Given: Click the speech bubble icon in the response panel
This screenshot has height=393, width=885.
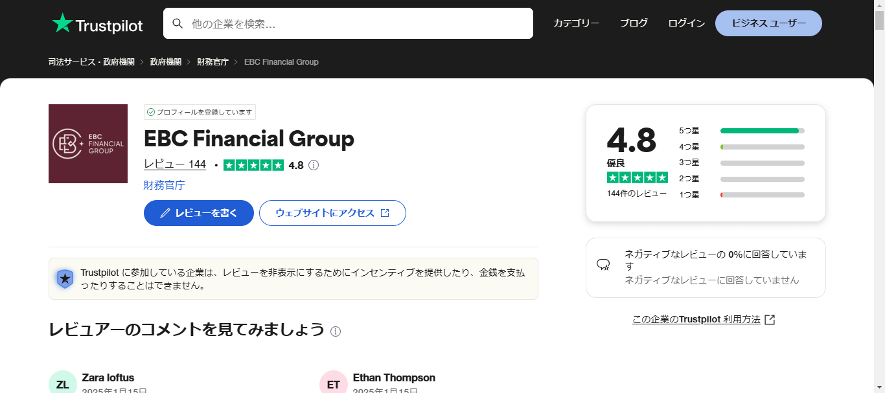Looking at the screenshot, I should click(x=604, y=263).
